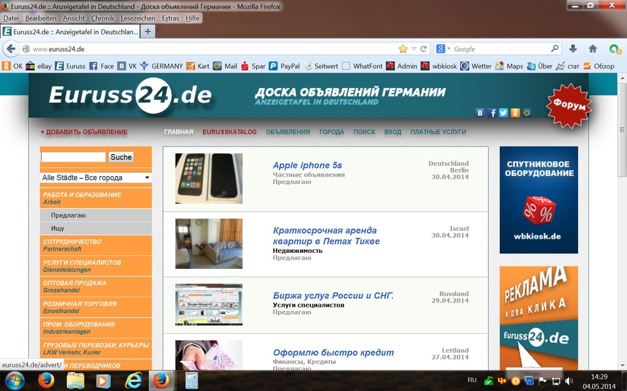The image size is (627, 391).
Task: Open the OK bookmark
Action: [x=12, y=66]
